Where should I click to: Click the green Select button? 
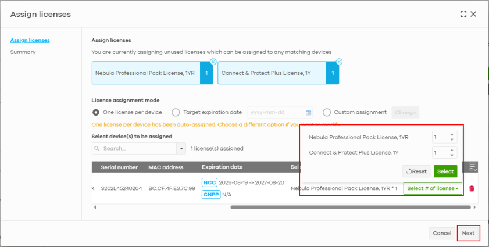445,171
